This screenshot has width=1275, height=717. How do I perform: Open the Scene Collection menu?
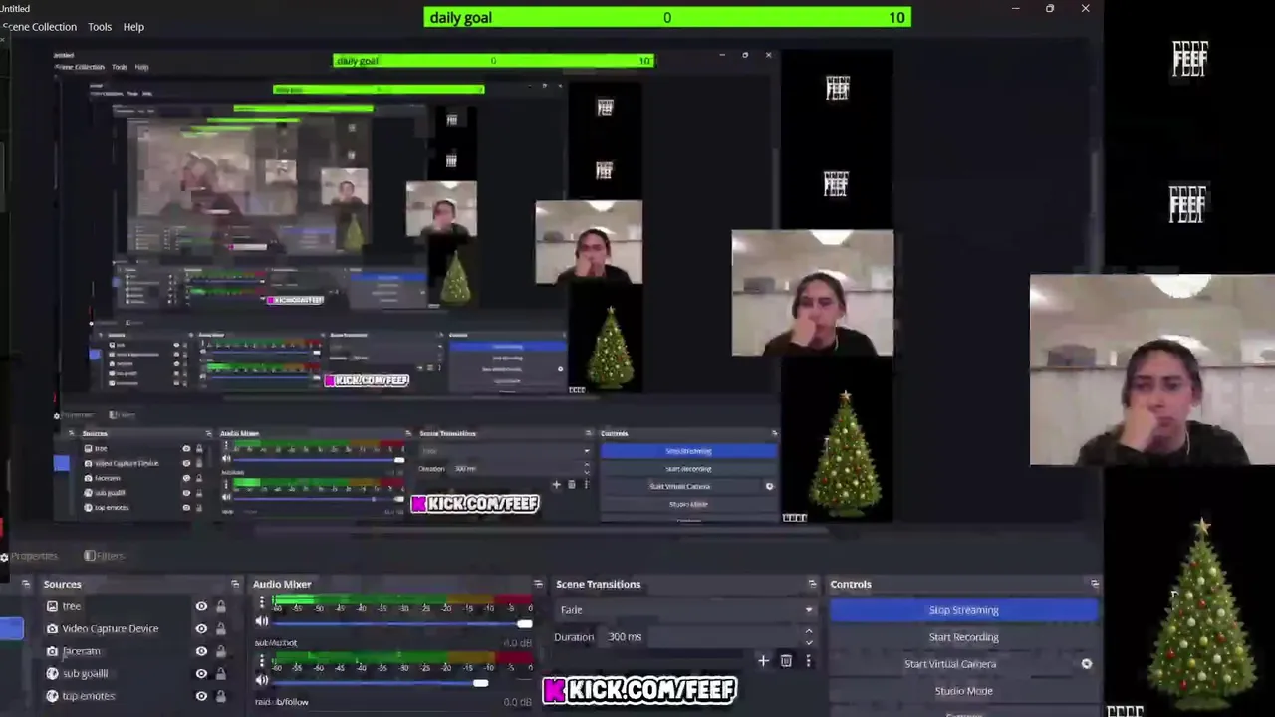click(x=39, y=27)
